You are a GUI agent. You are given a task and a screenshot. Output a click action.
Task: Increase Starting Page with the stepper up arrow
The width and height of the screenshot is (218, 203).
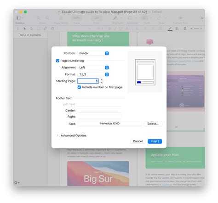[x=102, y=80]
